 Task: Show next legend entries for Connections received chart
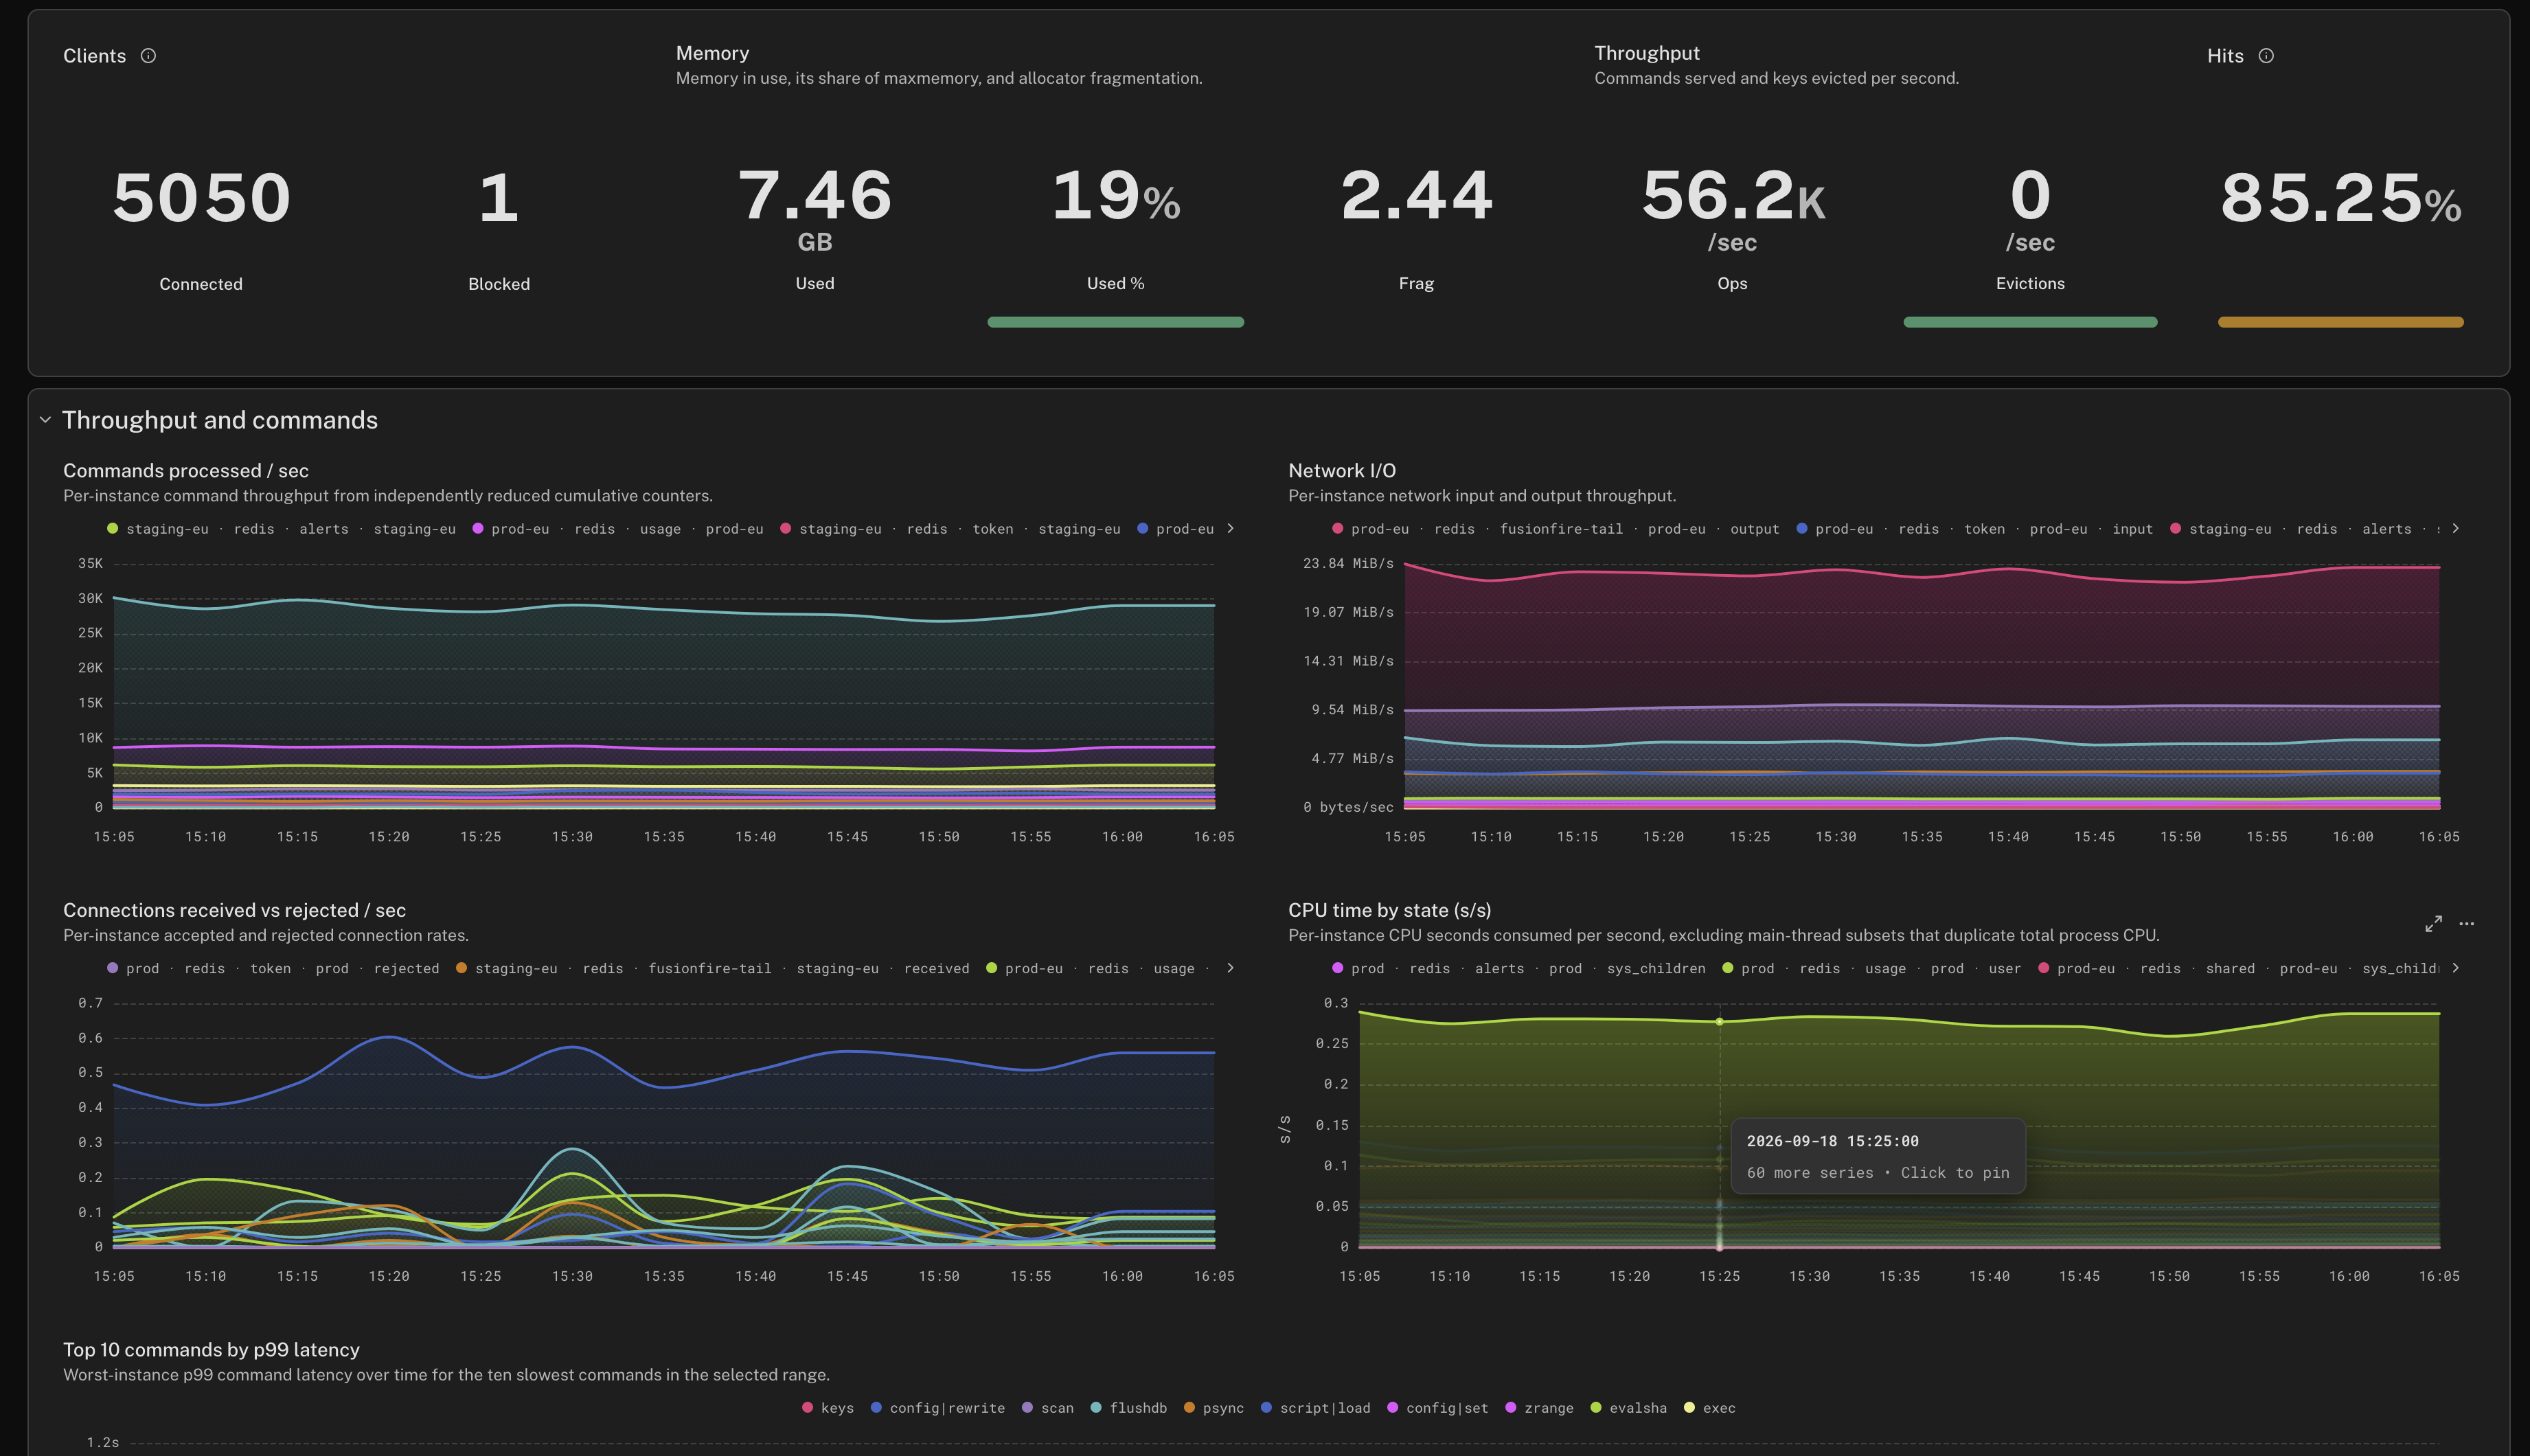[x=1231, y=968]
